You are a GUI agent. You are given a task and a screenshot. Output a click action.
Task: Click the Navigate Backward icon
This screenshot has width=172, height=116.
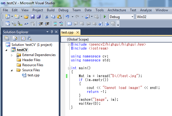pyautogui.click(x=88, y=17)
